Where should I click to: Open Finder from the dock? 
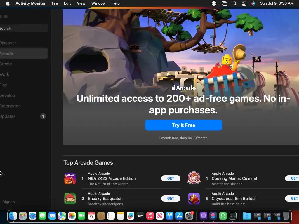13,216
